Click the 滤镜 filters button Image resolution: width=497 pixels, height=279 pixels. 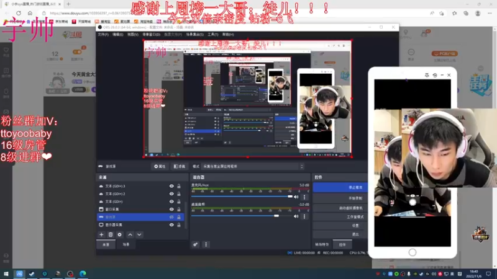(180, 166)
